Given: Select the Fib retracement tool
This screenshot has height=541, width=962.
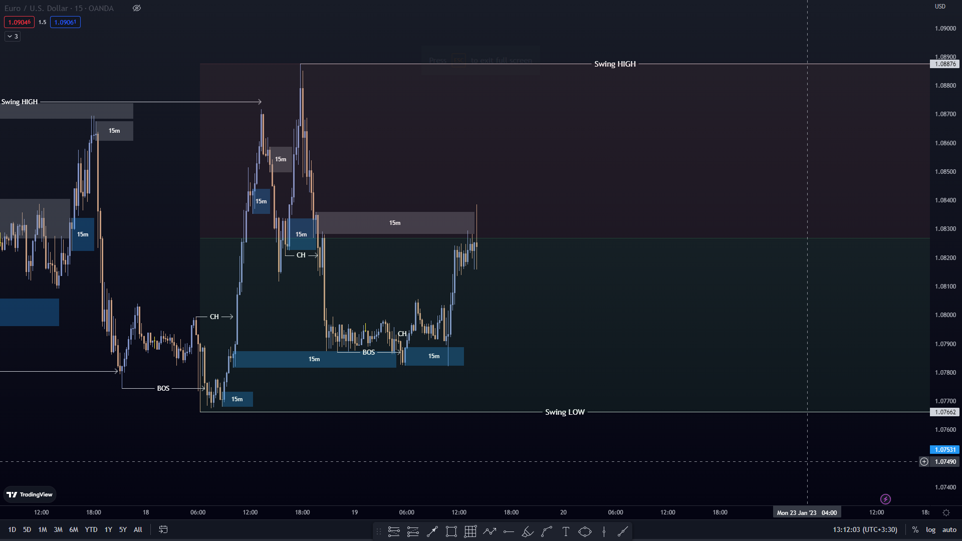Looking at the screenshot, I should click(394, 531).
